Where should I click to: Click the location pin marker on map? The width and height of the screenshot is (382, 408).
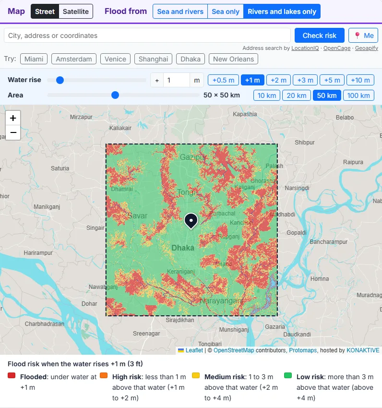coord(191,221)
